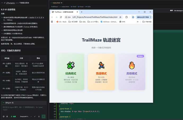Close the TrailMaze browser tab
The width and height of the screenshot is (183, 120).
[77, 12]
